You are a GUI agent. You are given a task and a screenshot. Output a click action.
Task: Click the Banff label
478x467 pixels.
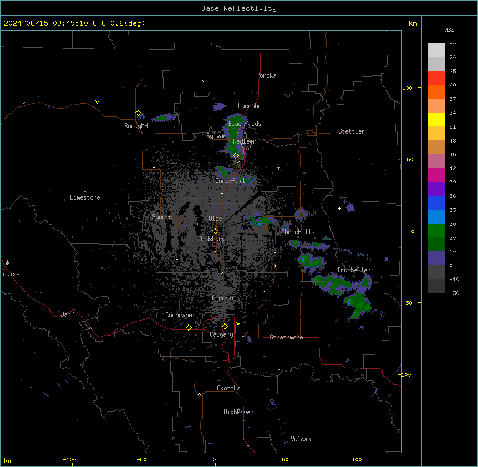tap(69, 314)
